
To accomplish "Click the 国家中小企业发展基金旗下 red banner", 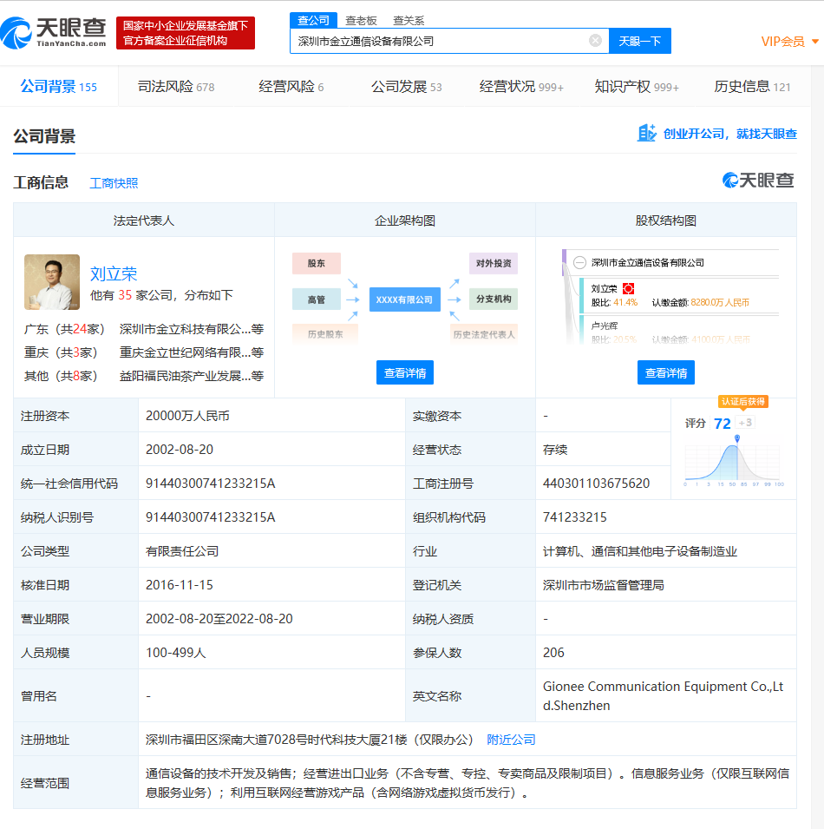I will click(x=186, y=33).
